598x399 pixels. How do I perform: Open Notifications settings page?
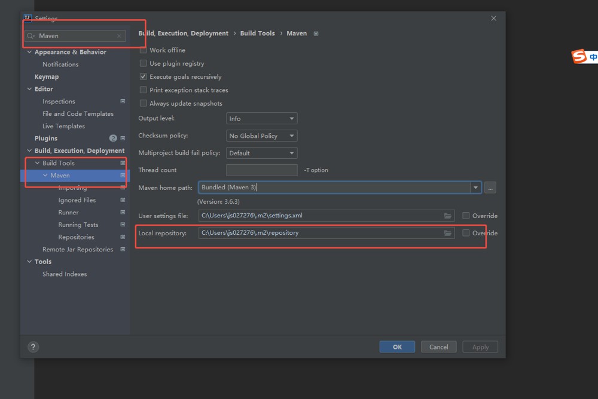click(60, 65)
